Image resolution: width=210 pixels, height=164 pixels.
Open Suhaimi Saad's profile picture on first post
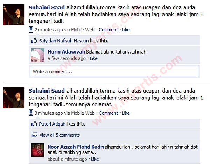pyautogui.click(x=14, y=14)
